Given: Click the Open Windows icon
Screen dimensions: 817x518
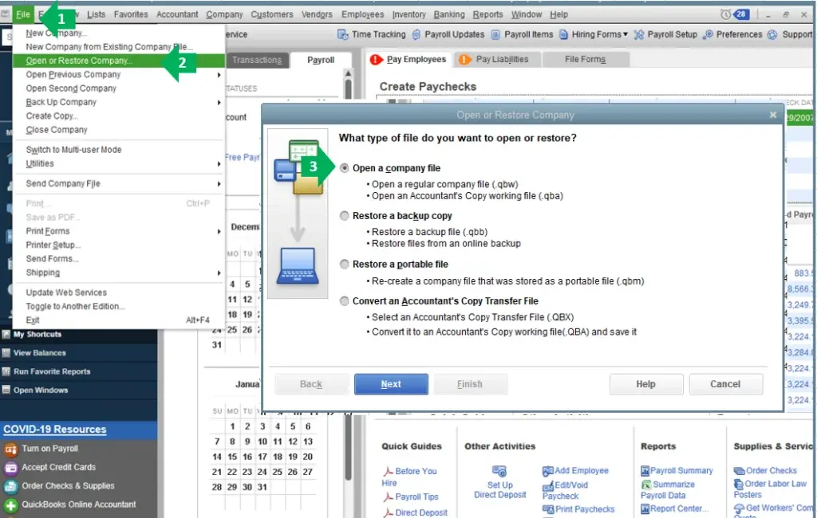Looking at the screenshot, I should pos(6,390).
